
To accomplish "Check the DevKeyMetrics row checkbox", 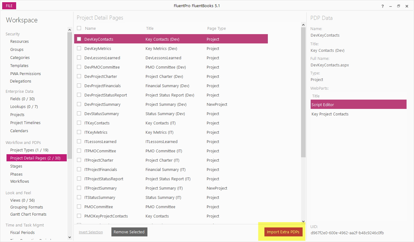I will (x=79, y=48).
